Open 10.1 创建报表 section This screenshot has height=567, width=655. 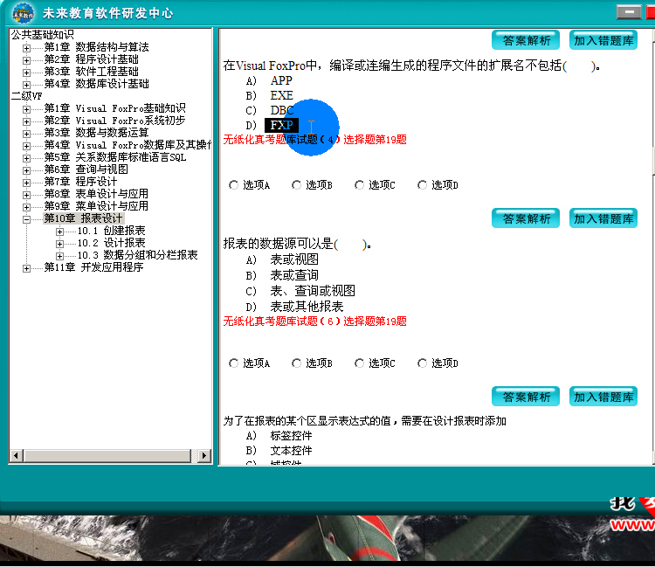[x=111, y=231]
